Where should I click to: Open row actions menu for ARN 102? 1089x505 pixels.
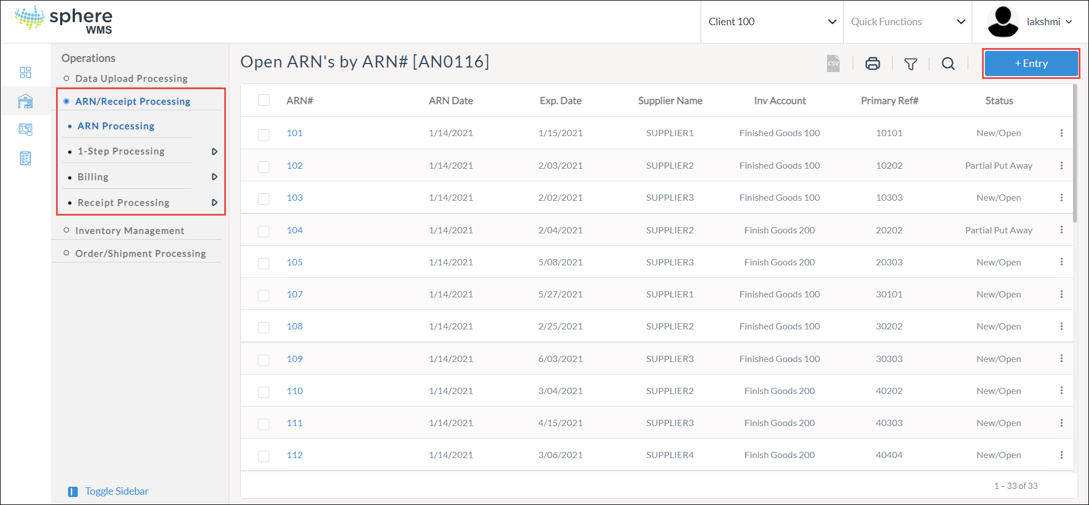(x=1062, y=165)
